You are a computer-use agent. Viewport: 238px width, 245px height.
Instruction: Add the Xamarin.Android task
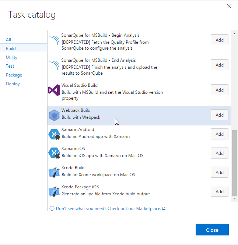219,134
